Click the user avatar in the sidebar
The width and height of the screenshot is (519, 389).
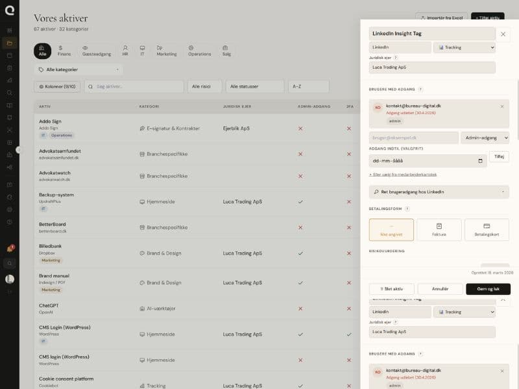[10, 279]
